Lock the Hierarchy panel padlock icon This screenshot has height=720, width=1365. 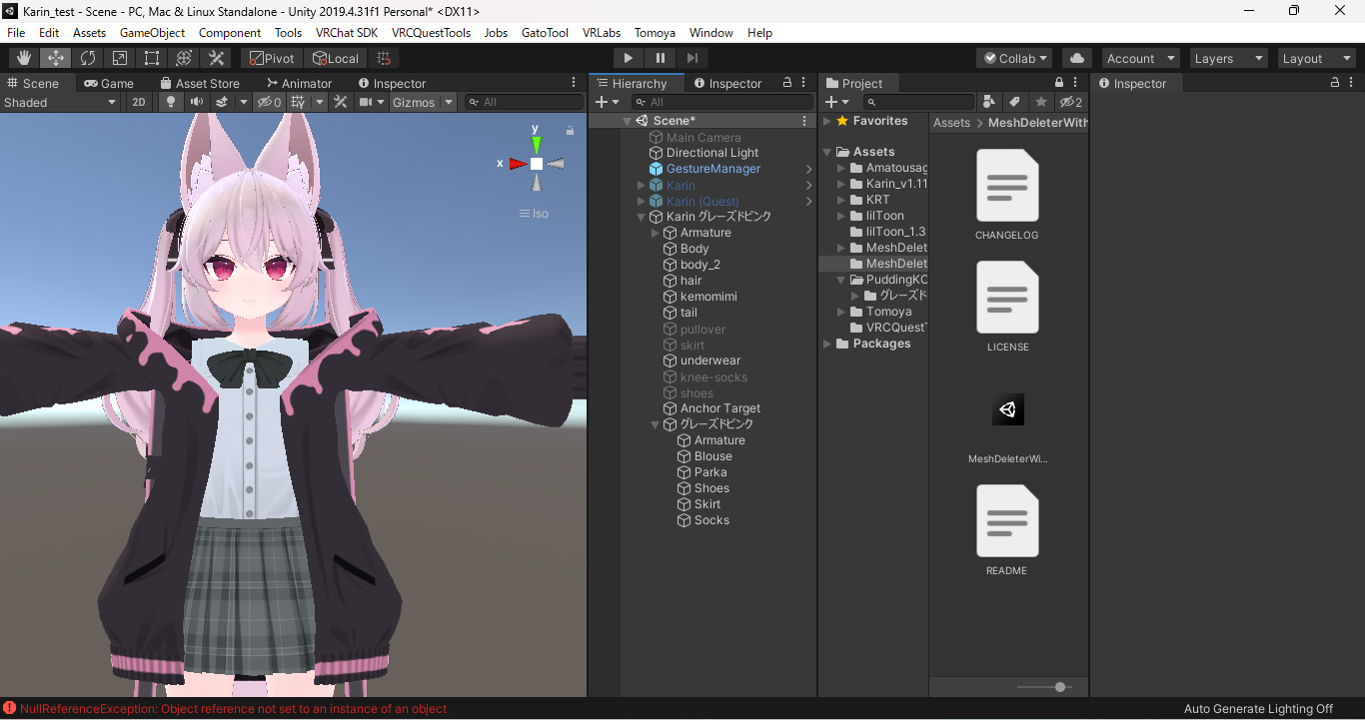pos(787,83)
